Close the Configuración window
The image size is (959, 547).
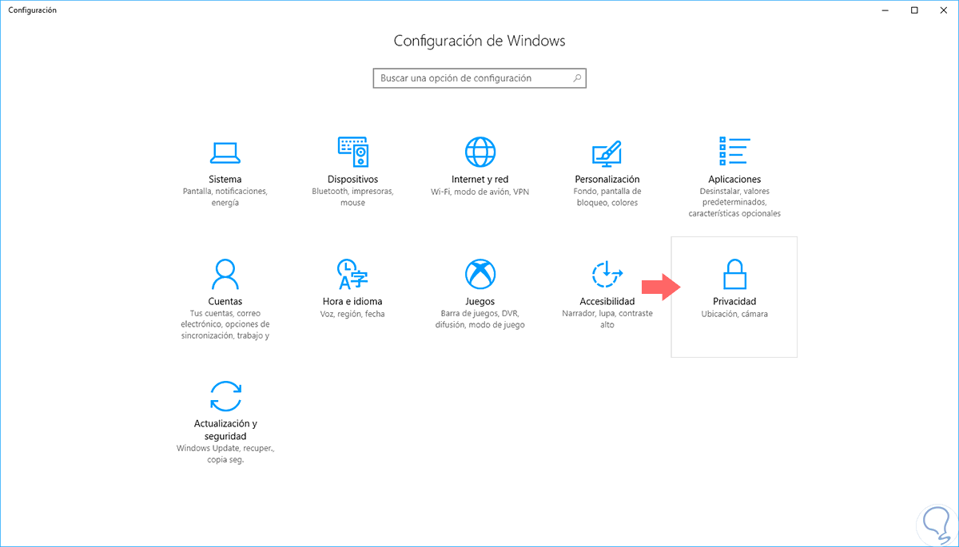click(x=944, y=10)
